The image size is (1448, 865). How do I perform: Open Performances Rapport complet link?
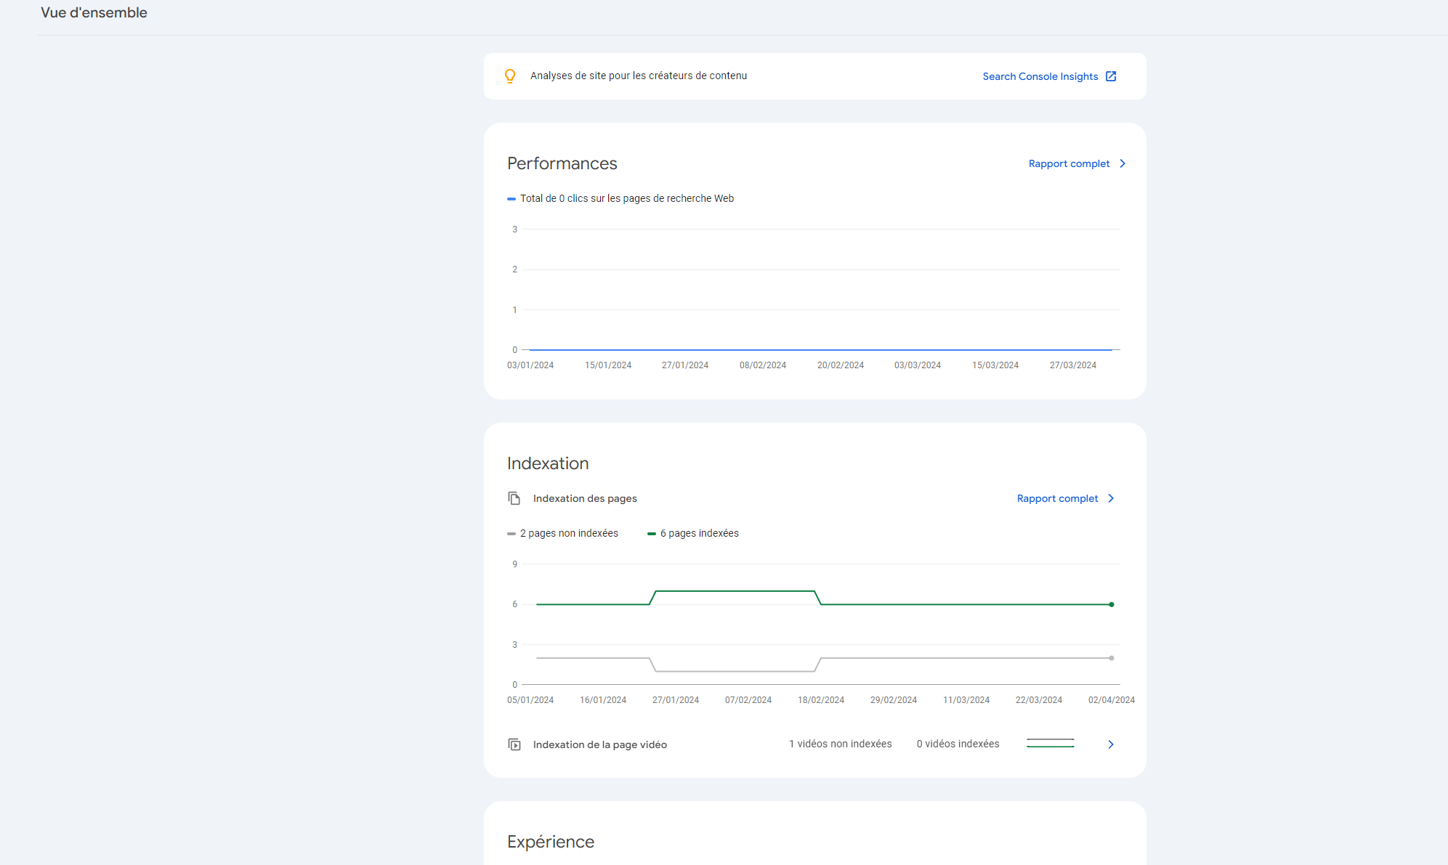[1069, 163]
